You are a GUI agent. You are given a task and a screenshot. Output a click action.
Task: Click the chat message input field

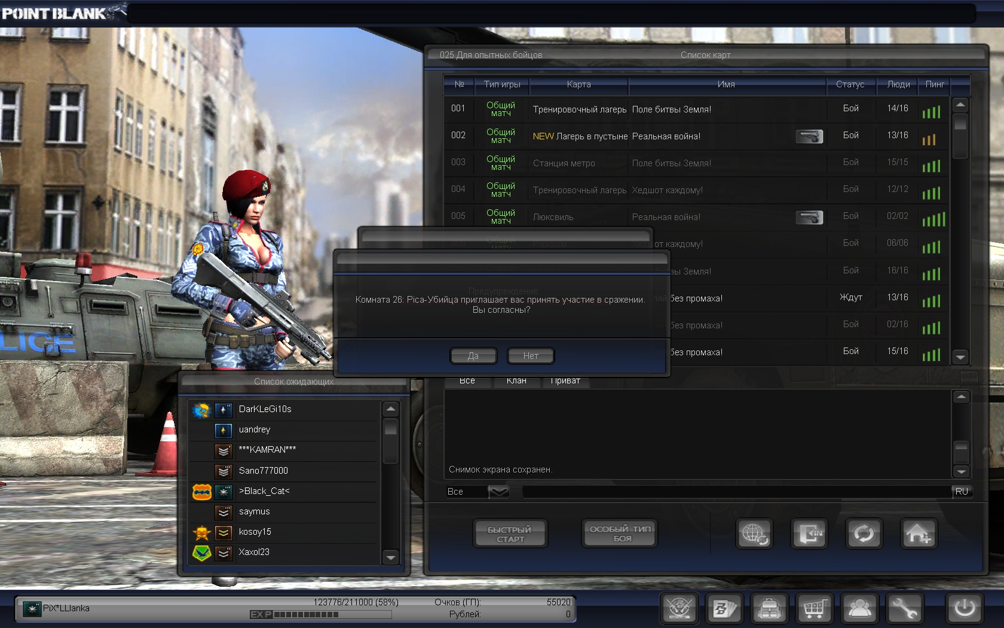pos(736,492)
